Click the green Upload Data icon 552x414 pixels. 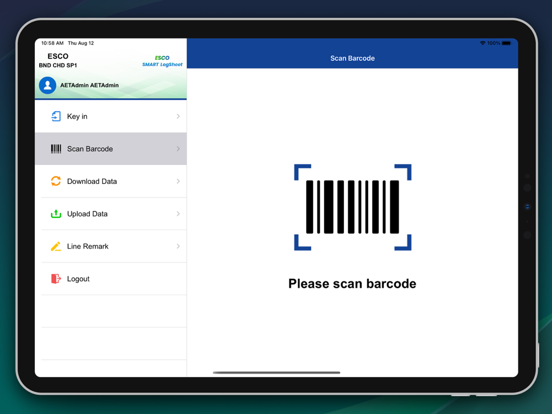(56, 213)
